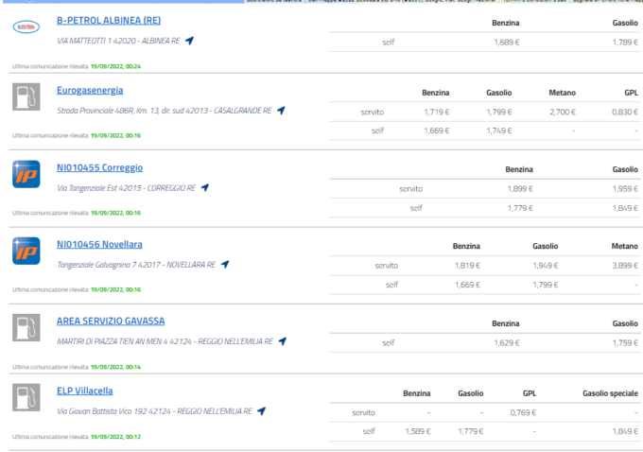Select B-Petrol Albinea self Gasolio price 1,789 €

click(x=625, y=43)
